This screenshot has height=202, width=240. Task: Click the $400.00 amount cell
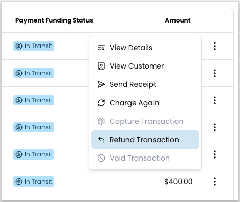tap(179, 182)
